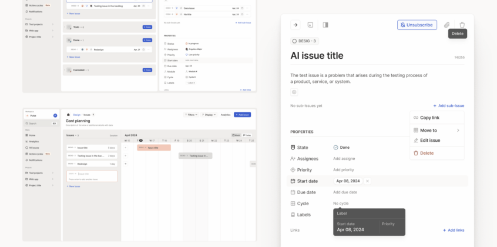Image resolution: width=497 pixels, height=247 pixels.
Task: Click the Add links button
Action: click(x=454, y=230)
